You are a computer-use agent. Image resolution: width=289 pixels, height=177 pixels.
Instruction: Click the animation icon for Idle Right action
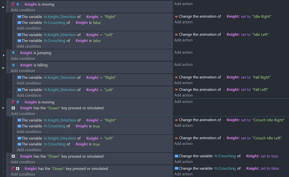[176, 17]
